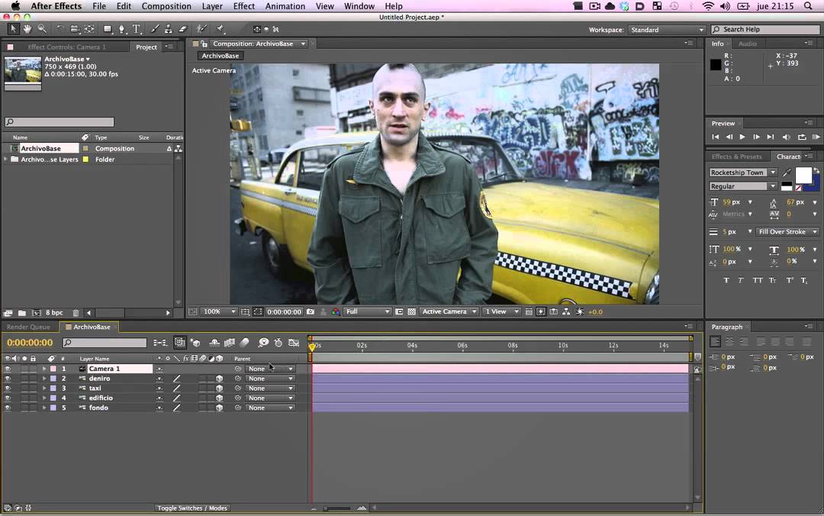Open Parent dropdown for taxi layer

tap(270, 389)
